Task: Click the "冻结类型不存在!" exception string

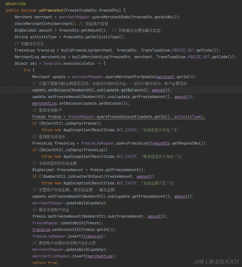Action: (x=158, y=130)
